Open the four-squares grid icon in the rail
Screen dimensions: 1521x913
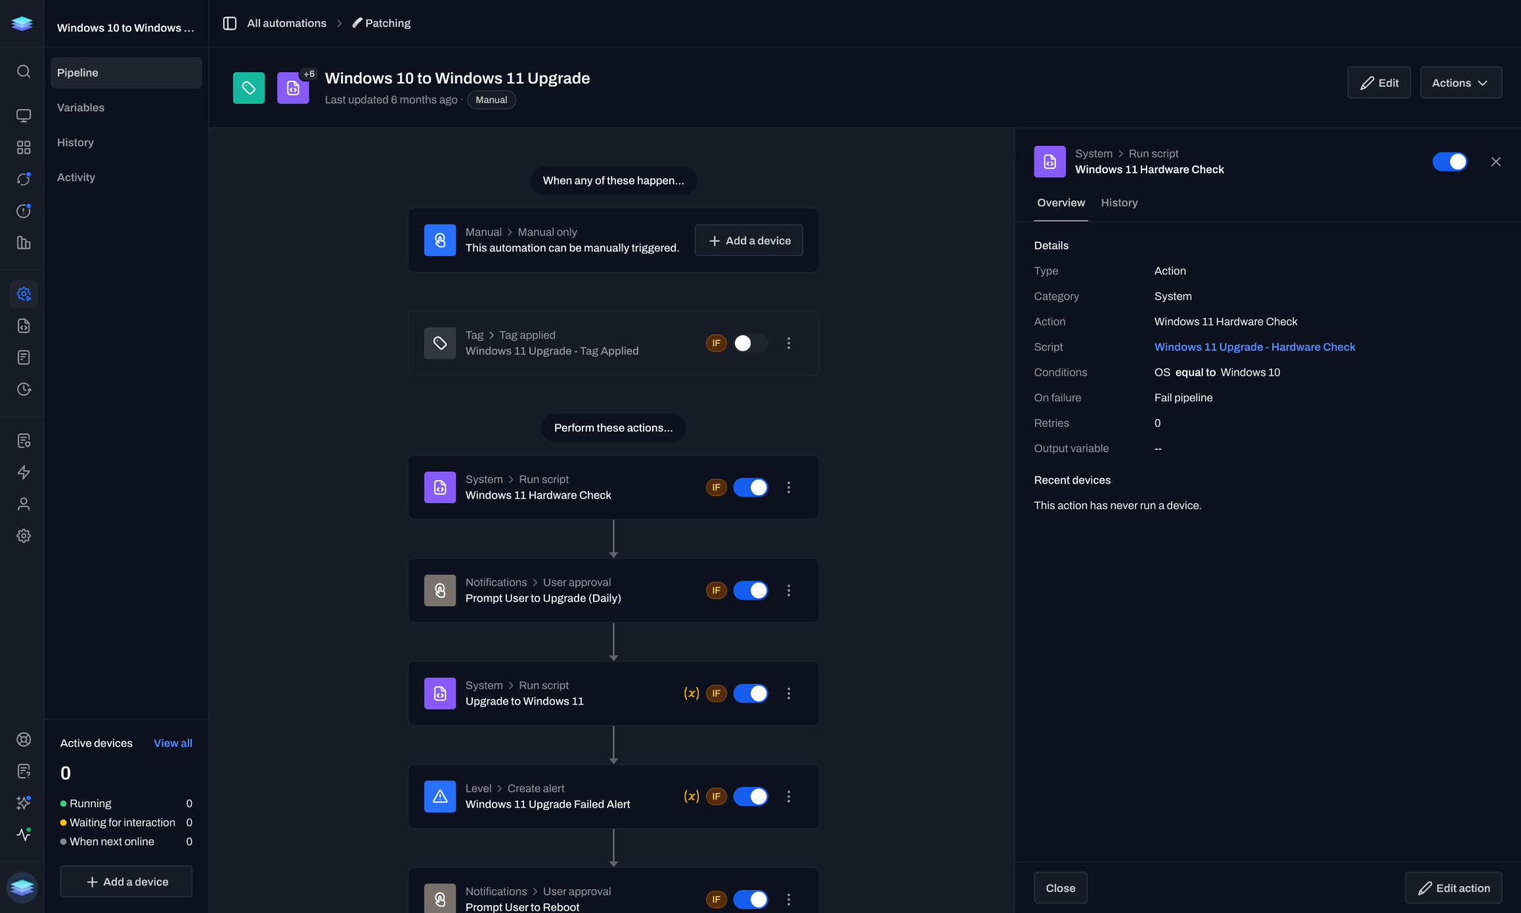click(24, 148)
